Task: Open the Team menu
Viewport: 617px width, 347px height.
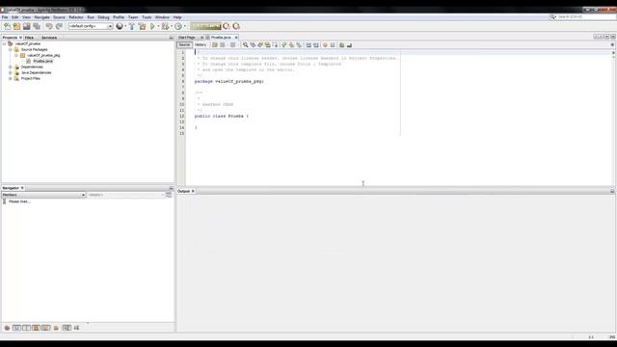Action: click(x=133, y=17)
